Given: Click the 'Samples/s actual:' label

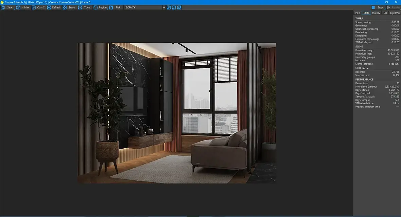Looking at the screenshot, I should click(365, 96).
